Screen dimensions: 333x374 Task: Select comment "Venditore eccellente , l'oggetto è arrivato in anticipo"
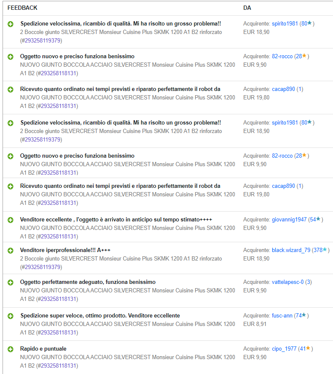pyautogui.click(x=116, y=219)
